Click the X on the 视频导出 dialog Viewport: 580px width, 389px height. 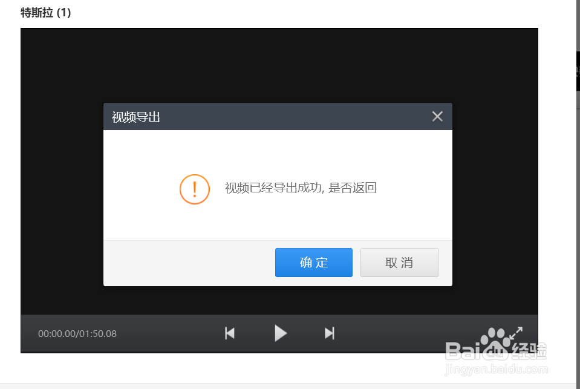coord(437,116)
